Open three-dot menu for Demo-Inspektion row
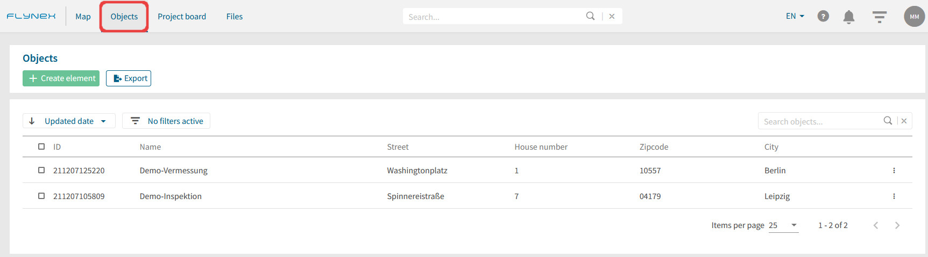The height and width of the screenshot is (257, 928). [x=894, y=196]
